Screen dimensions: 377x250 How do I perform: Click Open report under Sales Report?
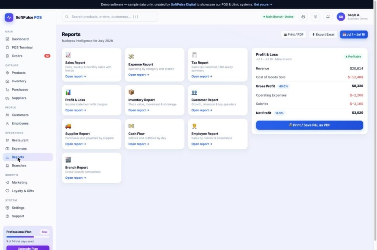click(75, 76)
